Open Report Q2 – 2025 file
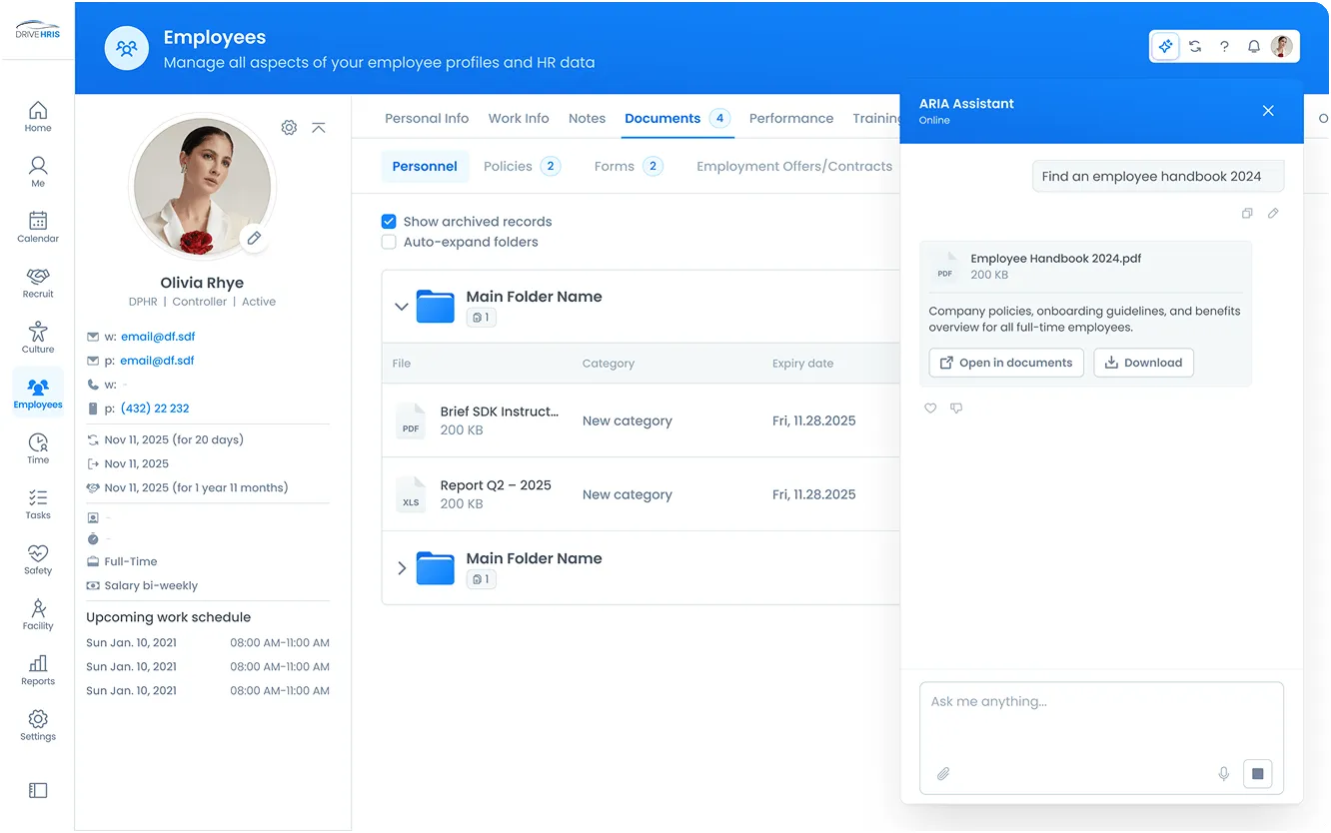This screenshot has width=1331, height=833. (x=496, y=485)
